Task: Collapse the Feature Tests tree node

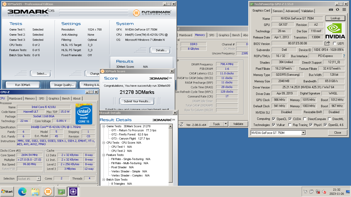Action: point(104,155)
